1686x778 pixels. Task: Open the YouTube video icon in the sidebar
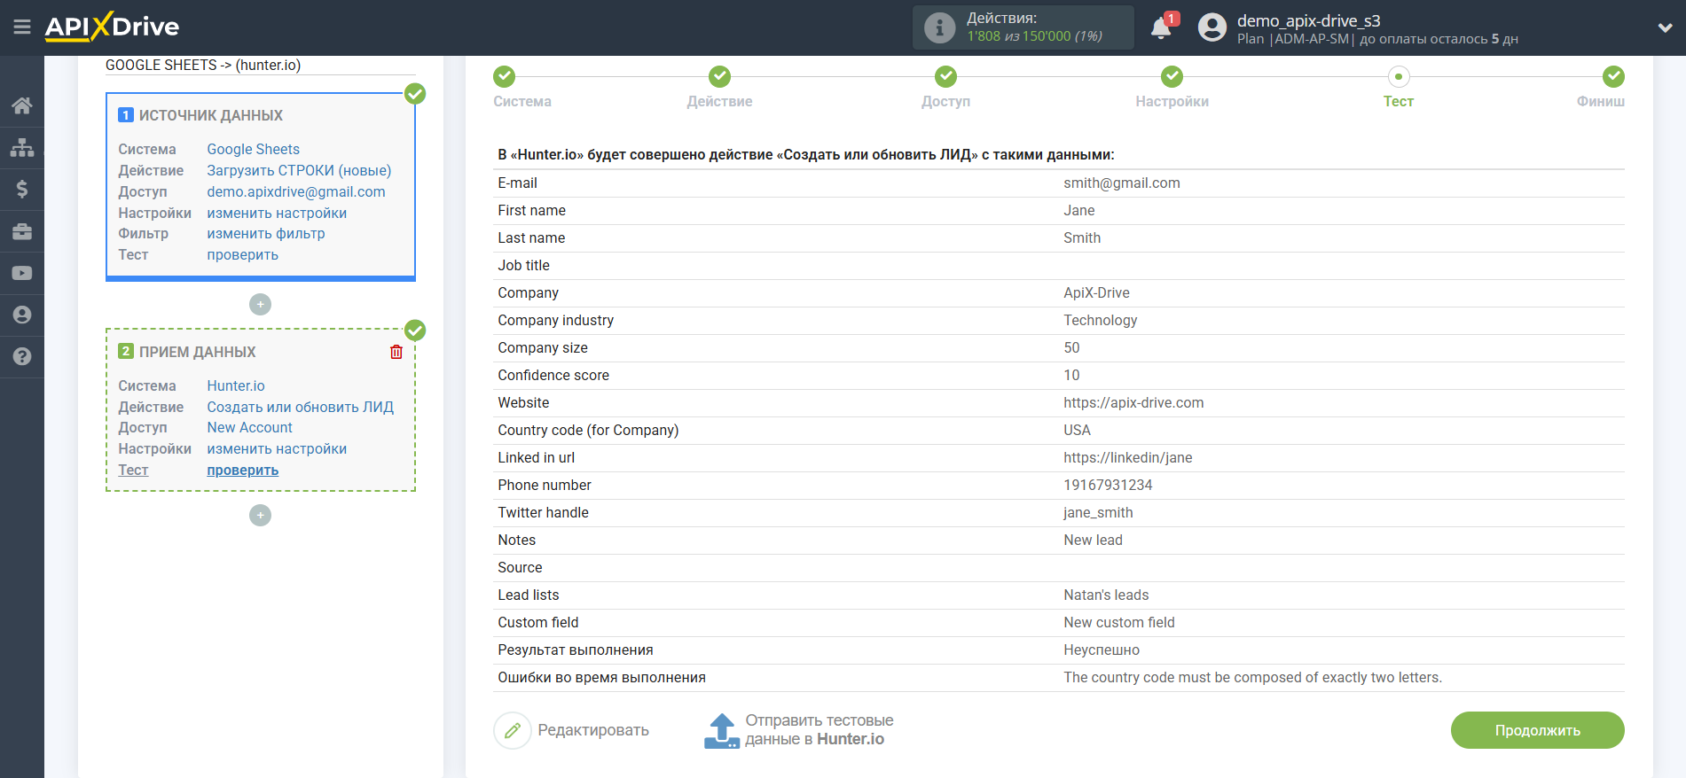[22, 274]
